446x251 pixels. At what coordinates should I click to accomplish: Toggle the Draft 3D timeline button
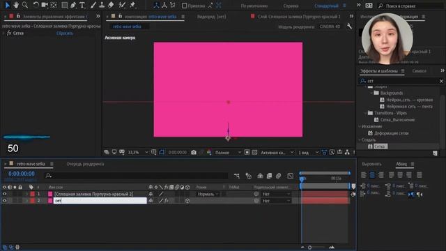(x=248, y=176)
